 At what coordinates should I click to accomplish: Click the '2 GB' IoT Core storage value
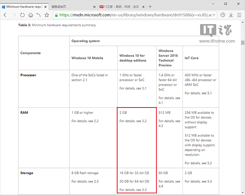[188, 173]
